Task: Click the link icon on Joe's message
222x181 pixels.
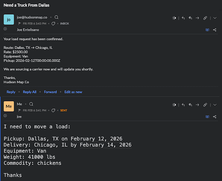Action: [205, 18]
